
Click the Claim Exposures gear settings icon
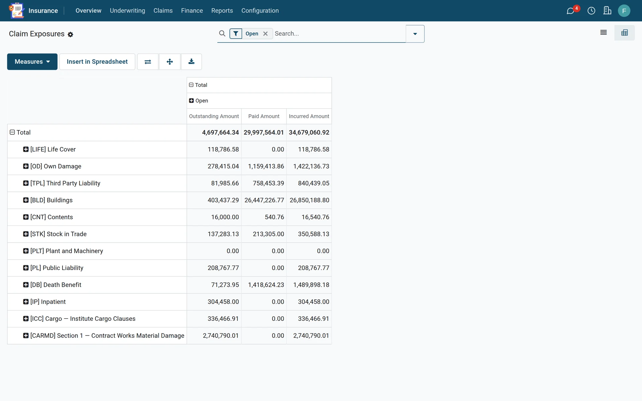pyautogui.click(x=70, y=34)
